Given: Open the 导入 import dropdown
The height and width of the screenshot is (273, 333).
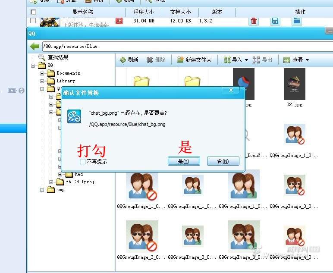Looking at the screenshot, I should 236,60.
